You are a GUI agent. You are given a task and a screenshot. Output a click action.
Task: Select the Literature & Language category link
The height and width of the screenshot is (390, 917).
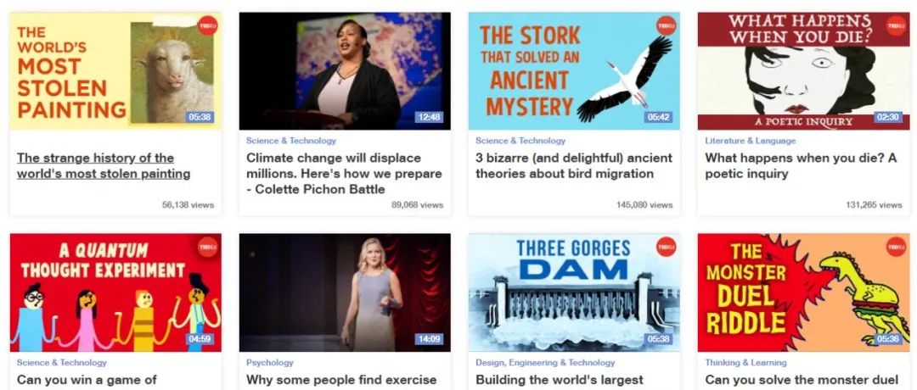[751, 141]
